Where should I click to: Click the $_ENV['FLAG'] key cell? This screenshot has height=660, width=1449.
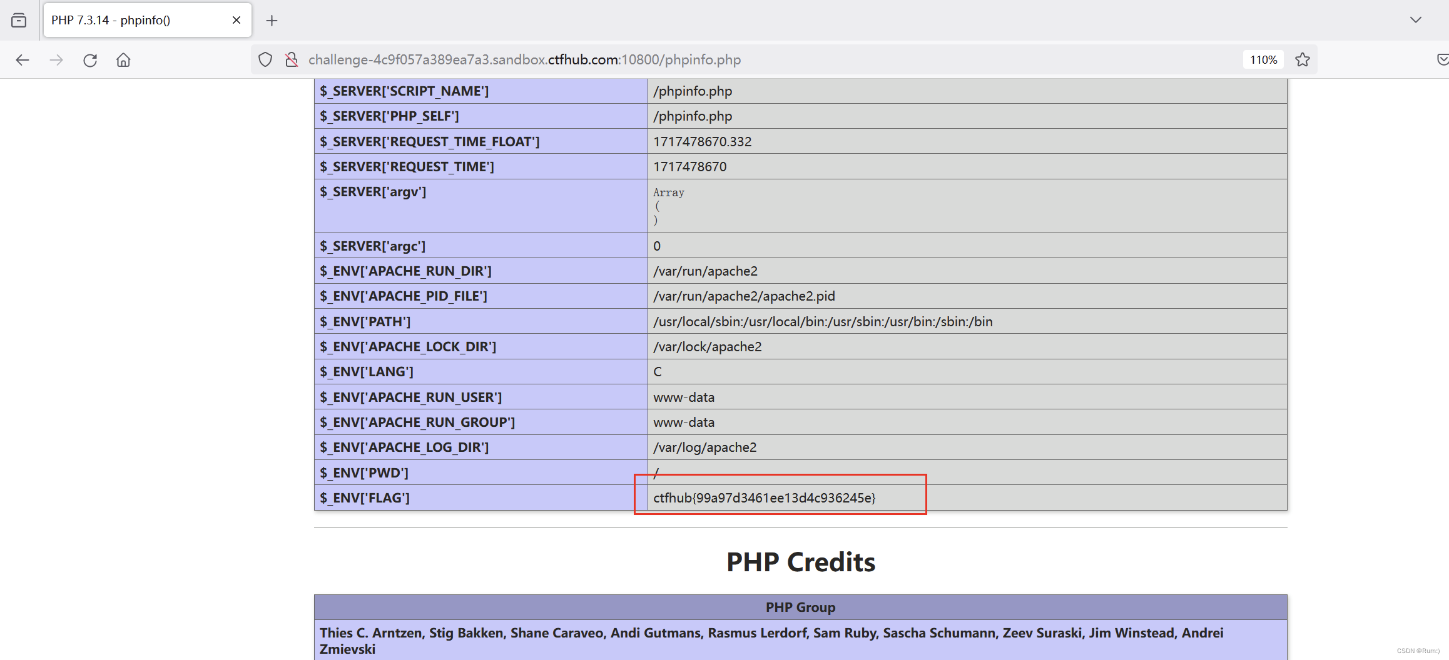coord(480,498)
